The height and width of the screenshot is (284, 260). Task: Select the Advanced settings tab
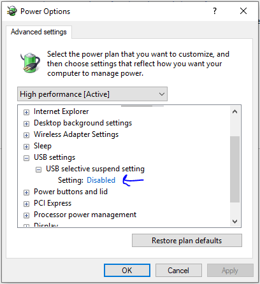pyautogui.click(x=39, y=32)
